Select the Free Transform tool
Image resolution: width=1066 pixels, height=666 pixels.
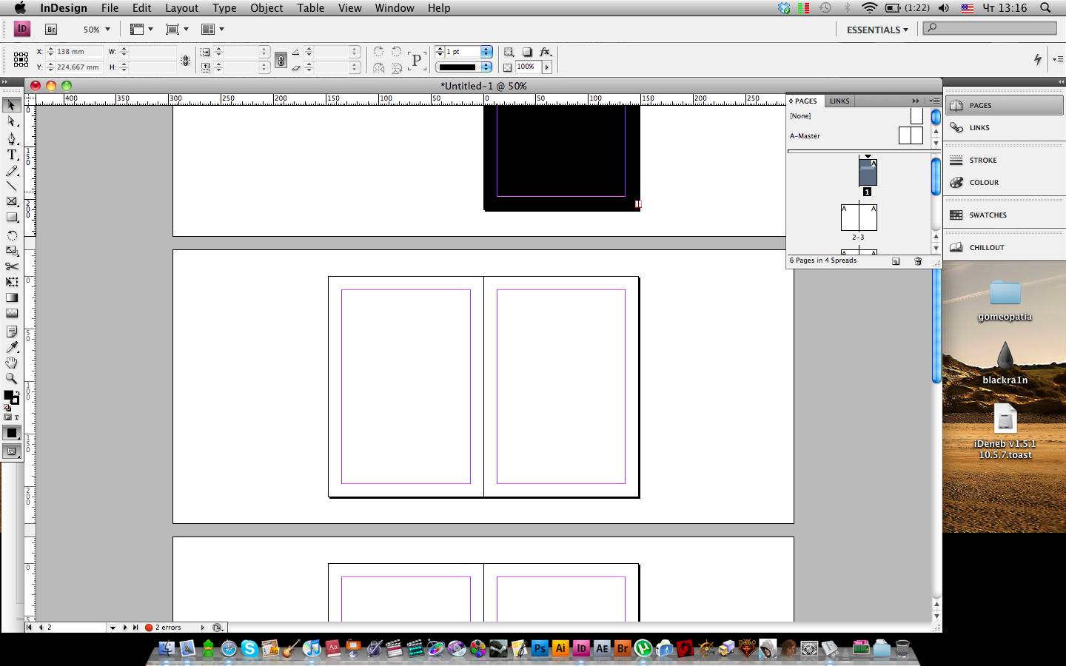click(11, 282)
